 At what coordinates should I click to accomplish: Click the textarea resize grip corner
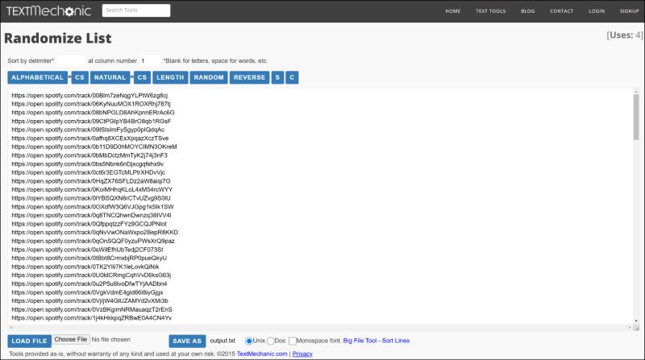point(636,328)
